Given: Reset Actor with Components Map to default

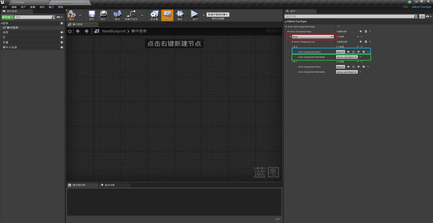Looking at the screenshot, I should coord(338,27).
